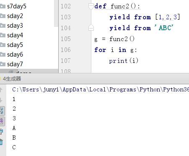Image resolution: width=189 pixels, height=156 pixels.
Task: Select the sday7 folder
Action: pos(15,64)
